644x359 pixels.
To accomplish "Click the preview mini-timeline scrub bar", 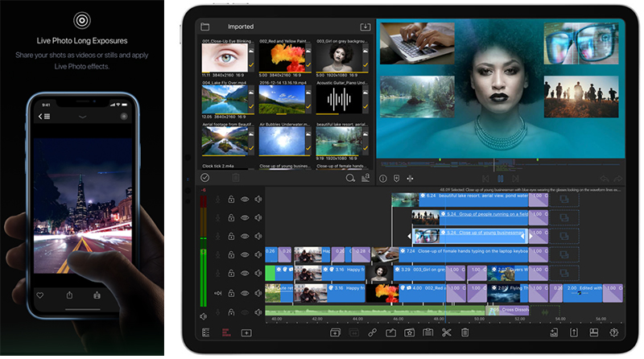I will pos(500,165).
